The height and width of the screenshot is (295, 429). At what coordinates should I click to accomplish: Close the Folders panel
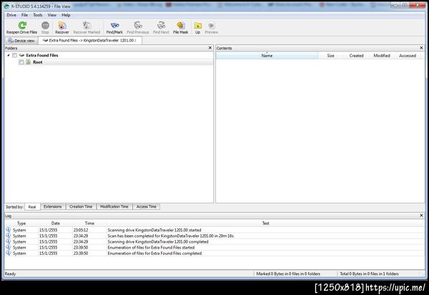pos(210,48)
